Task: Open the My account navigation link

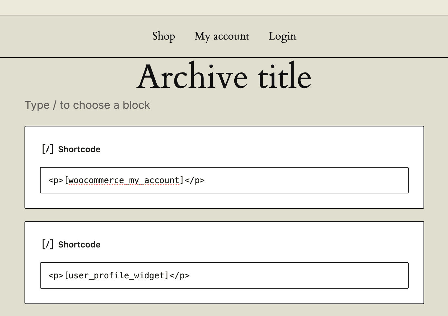Action: 222,36
